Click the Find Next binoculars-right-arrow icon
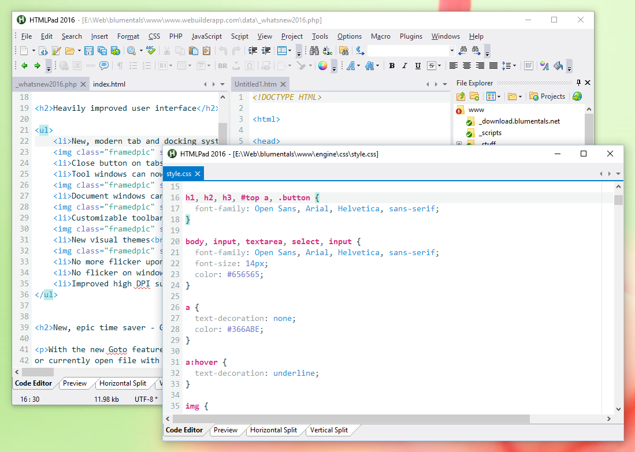The image size is (635, 452). [x=476, y=51]
